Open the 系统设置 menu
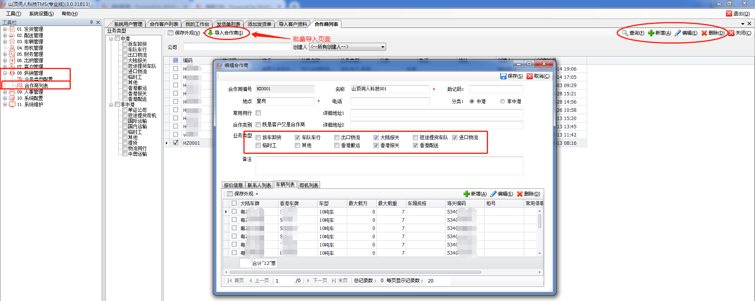The width and height of the screenshot is (755, 301). tap(41, 14)
